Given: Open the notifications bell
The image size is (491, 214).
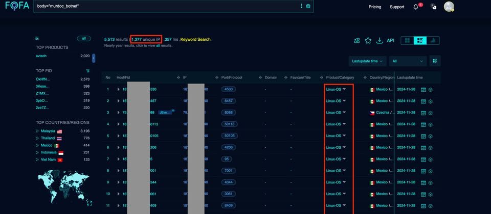Looking at the screenshot, I should point(416,7).
